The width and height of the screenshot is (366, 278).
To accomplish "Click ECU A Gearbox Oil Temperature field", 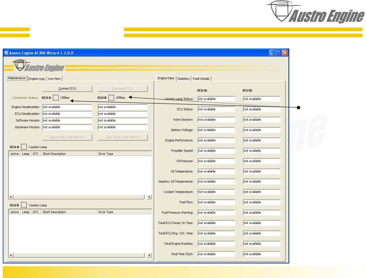I will pos(216,182).
